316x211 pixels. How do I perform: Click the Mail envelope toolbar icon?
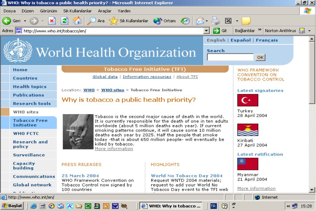(200, 21)
